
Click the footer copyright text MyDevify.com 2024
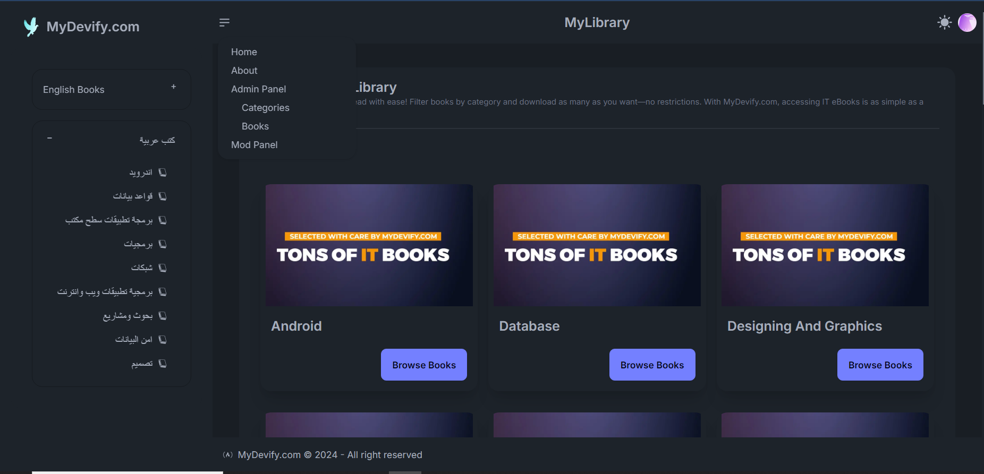330,455
